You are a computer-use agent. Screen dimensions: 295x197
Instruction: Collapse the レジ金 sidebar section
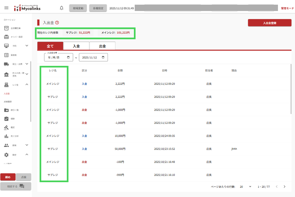coord(27,85)
